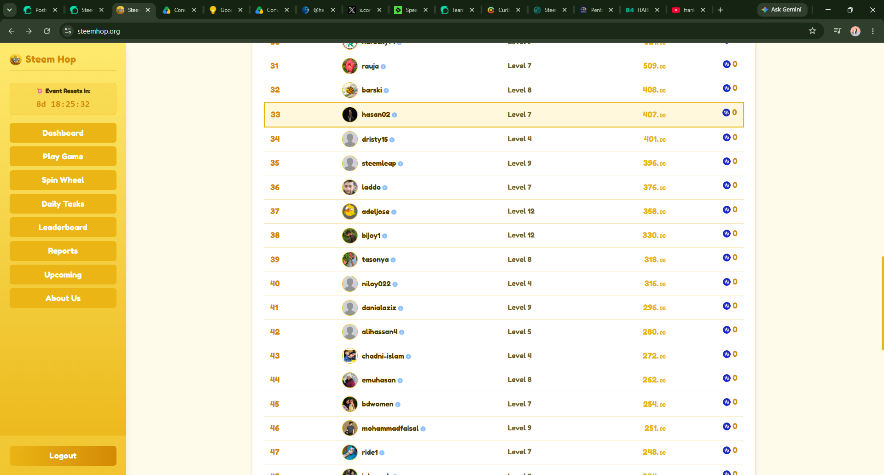This screenshot has width=884, height=475.
Task: Click chadni-islam's profile avatar
Action: click(350, 356)
